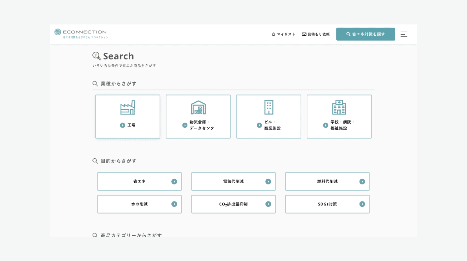Choose the 水の削減 purpose option
The width and height of the screenshot is (467, 261).
[139, 204]
